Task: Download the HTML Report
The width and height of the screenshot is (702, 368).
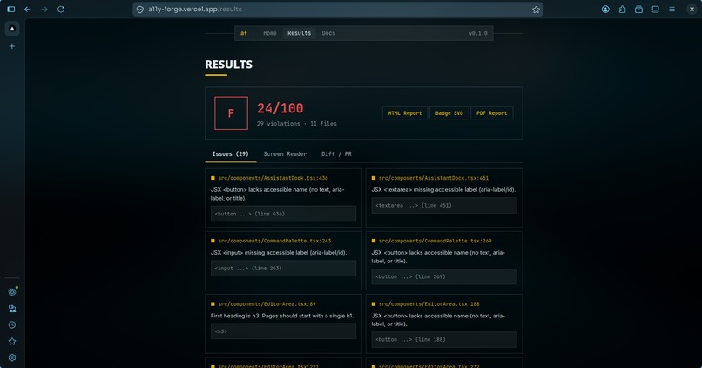Action: tap(405, 113)
